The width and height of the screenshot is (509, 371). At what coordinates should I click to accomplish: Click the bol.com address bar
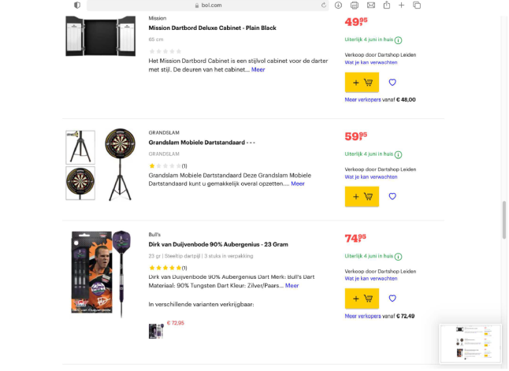click(x=206, y=6)
